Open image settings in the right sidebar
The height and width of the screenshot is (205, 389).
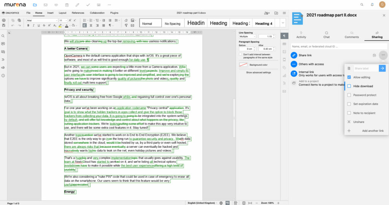click(x=284, y=52)
